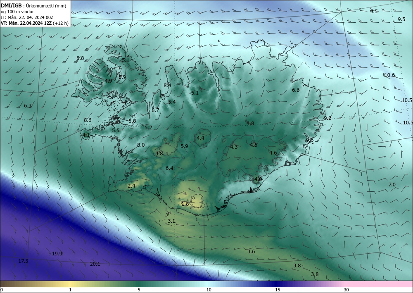This screenshot has width=413, height=293.
Task: Select the 5 label on the color scale
Action: 139,290
